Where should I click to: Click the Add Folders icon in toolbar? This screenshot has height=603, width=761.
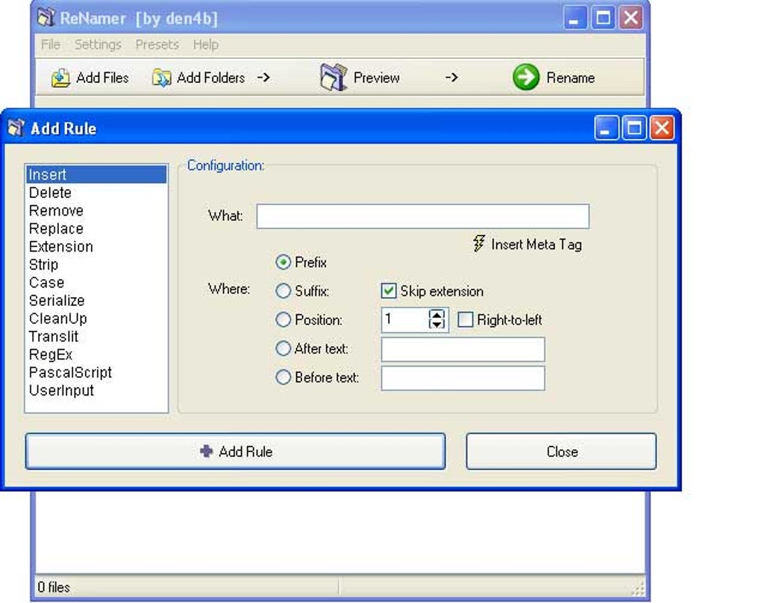coord(162,78)
